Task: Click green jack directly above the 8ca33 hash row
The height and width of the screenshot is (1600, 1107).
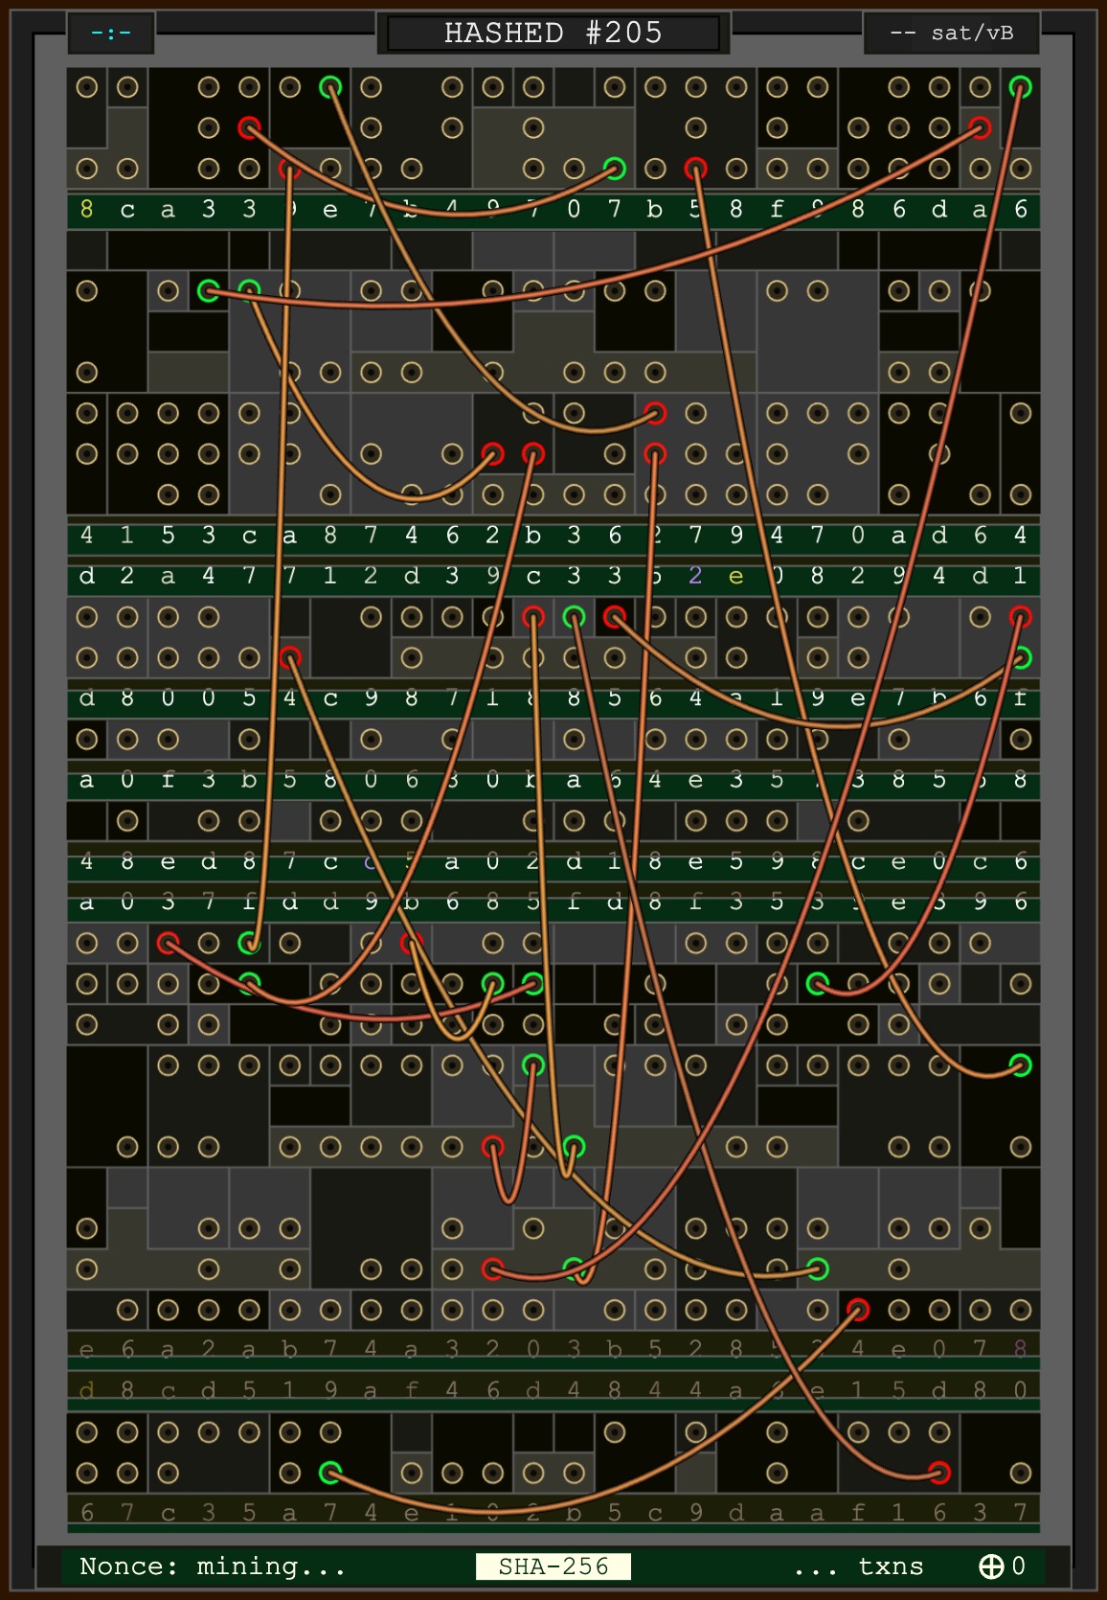Action: click(x=615, y=170)
